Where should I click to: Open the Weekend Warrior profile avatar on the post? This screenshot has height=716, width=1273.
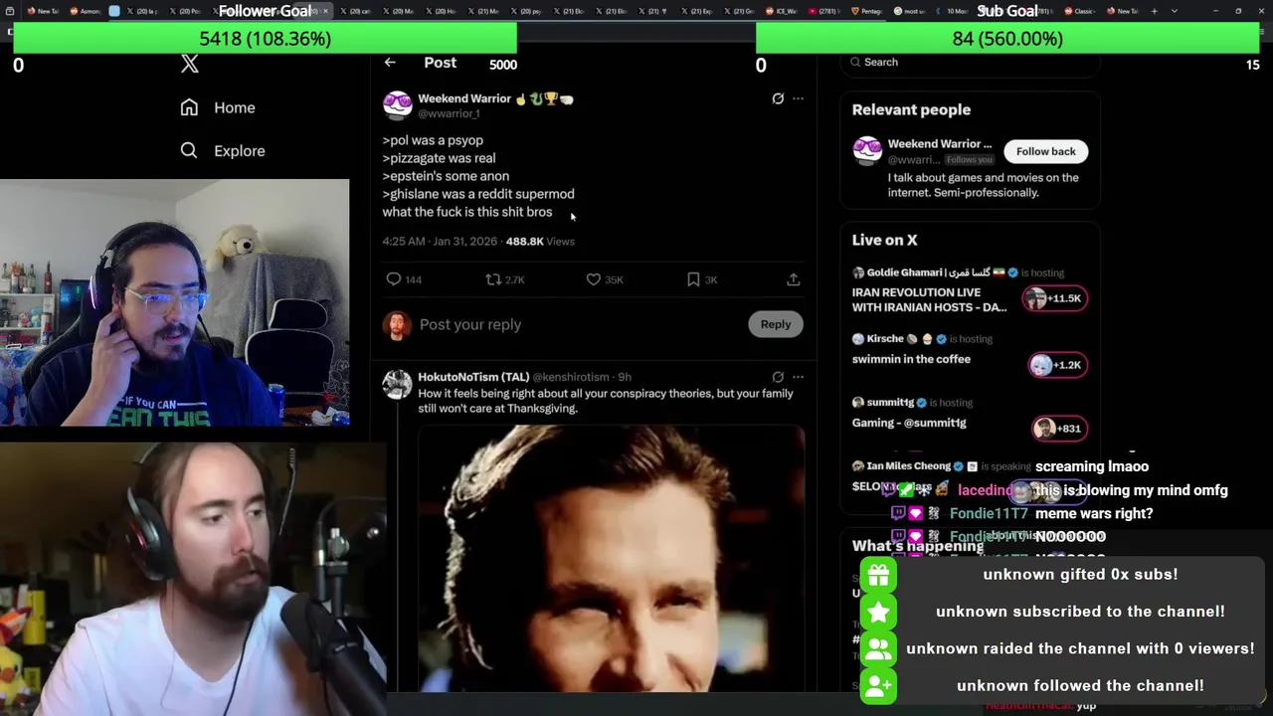click(x=397, y=105)
